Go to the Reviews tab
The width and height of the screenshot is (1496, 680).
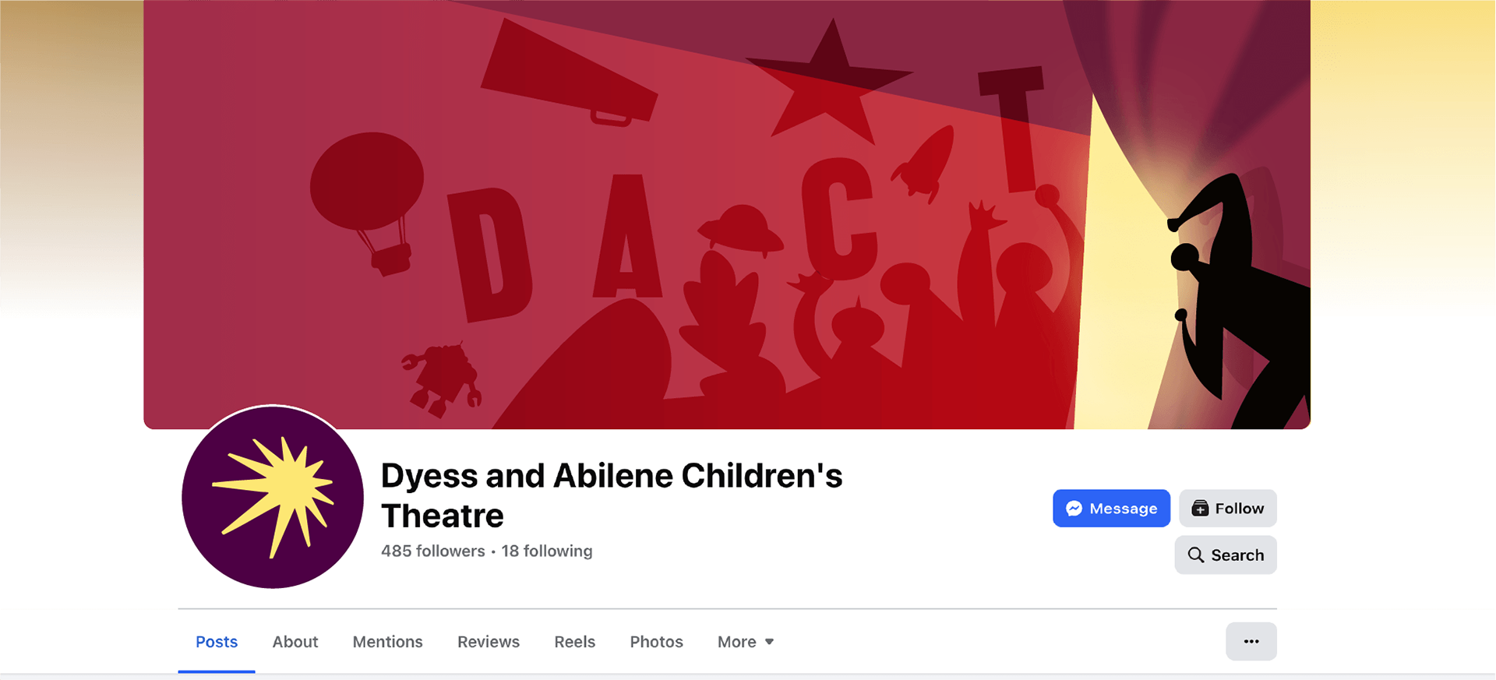point(489,642)
